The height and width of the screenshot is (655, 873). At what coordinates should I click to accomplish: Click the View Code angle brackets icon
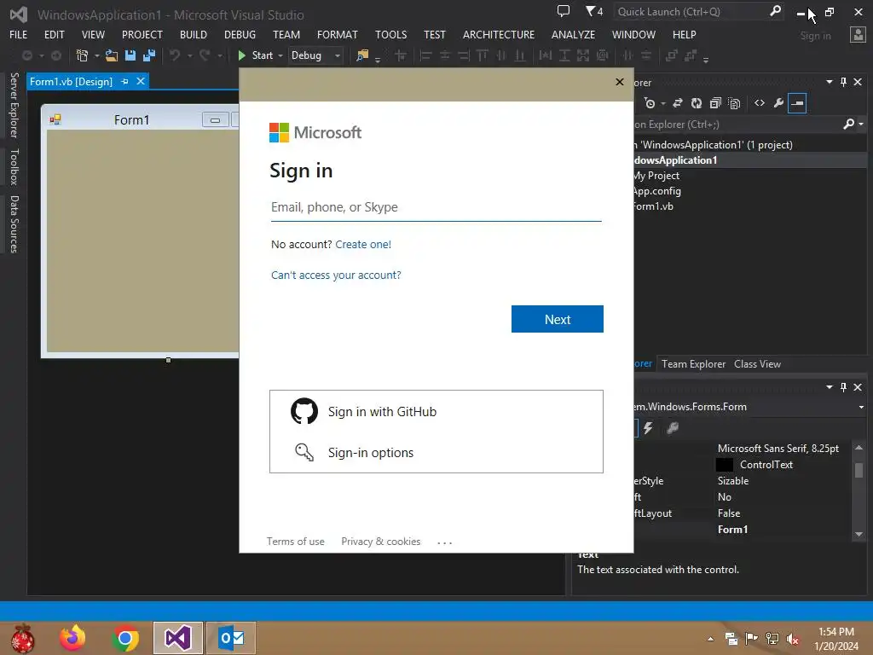(x=760, y=103)
